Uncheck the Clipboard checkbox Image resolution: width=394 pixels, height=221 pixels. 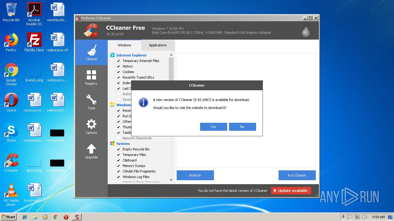click(119, 160)
